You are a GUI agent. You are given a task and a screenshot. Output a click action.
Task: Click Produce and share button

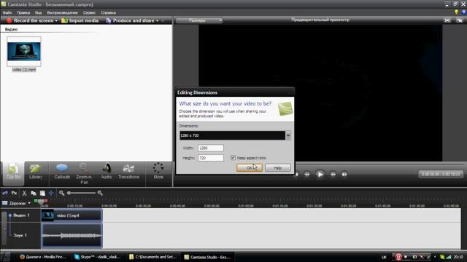coord(130,20)
